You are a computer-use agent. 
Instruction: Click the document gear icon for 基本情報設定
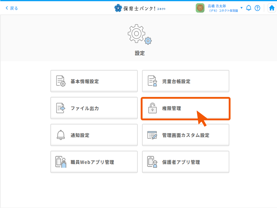pos(61,81)
